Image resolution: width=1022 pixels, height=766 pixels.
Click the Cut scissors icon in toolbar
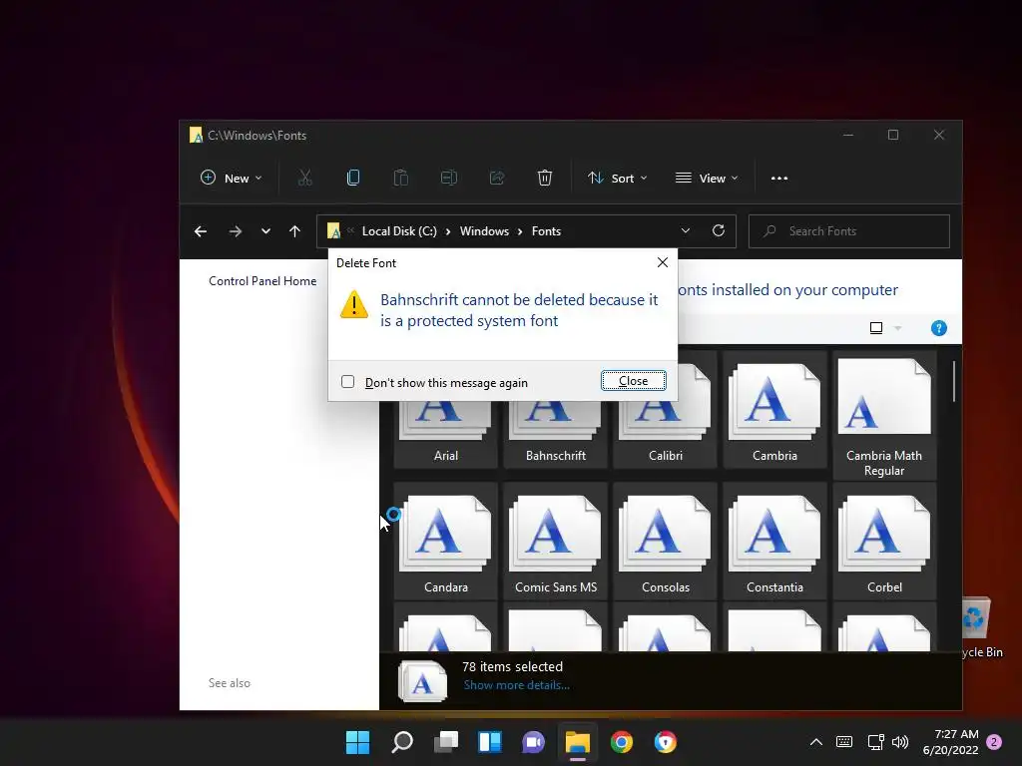[x=305, y=178]
